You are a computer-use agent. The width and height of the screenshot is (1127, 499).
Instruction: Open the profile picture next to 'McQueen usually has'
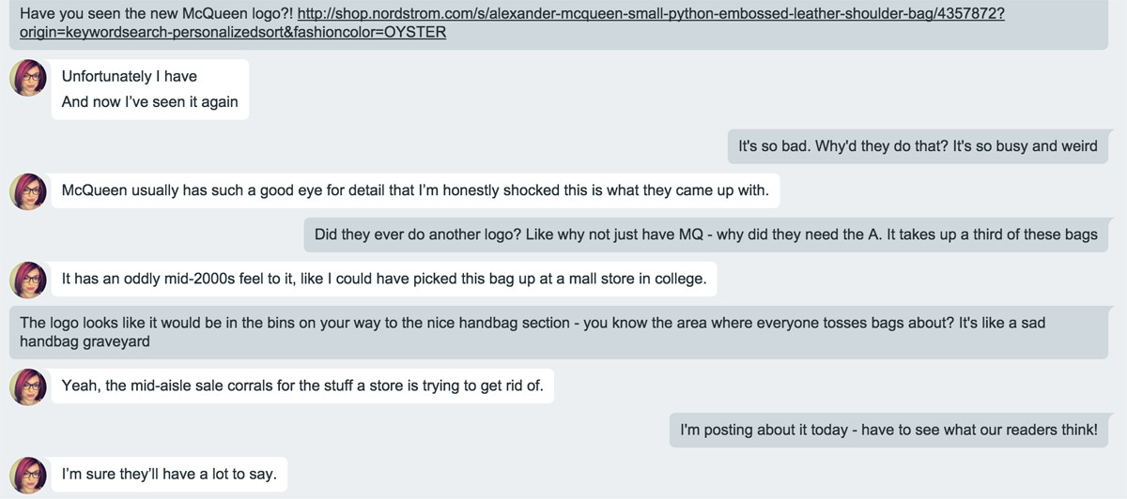point(28,191)
